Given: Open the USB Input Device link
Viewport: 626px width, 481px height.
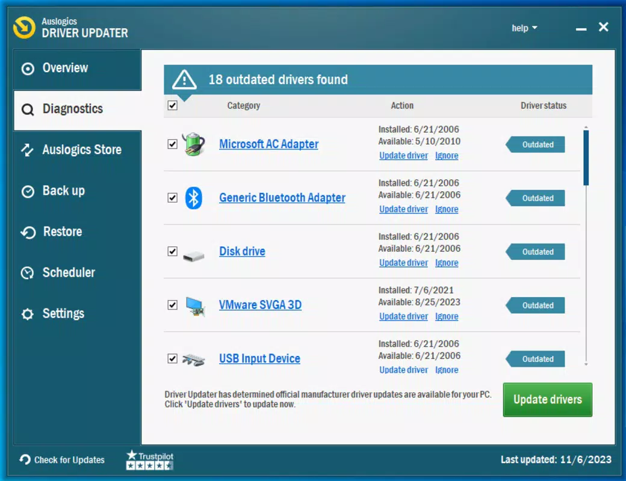Looking at the screenshot, I should point(259,358).
